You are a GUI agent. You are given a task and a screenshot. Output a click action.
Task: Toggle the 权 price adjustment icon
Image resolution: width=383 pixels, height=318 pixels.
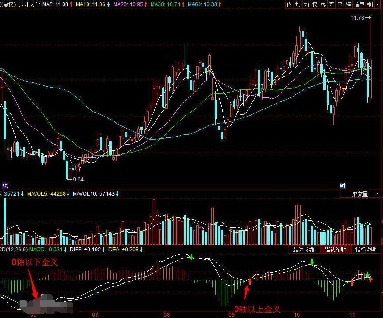pos(315,4)
